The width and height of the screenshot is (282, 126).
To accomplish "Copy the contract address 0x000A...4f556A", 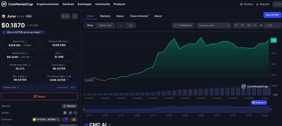I will tap(58, 119).
